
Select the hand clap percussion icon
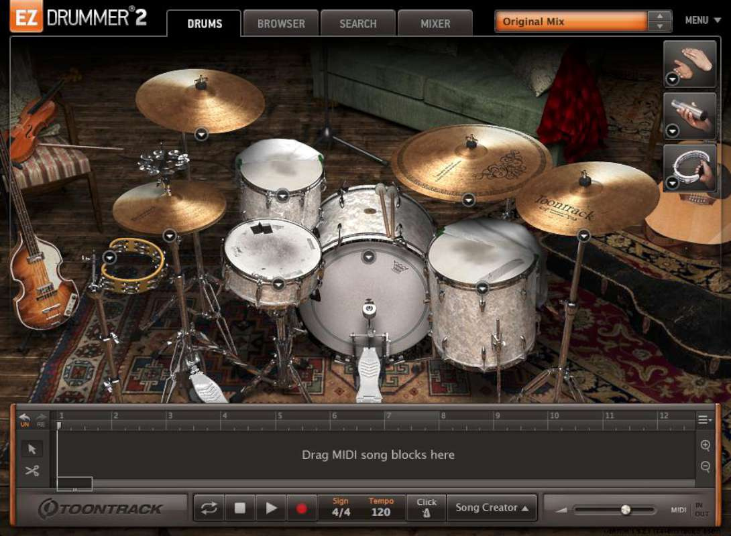[x=689, y=64]
